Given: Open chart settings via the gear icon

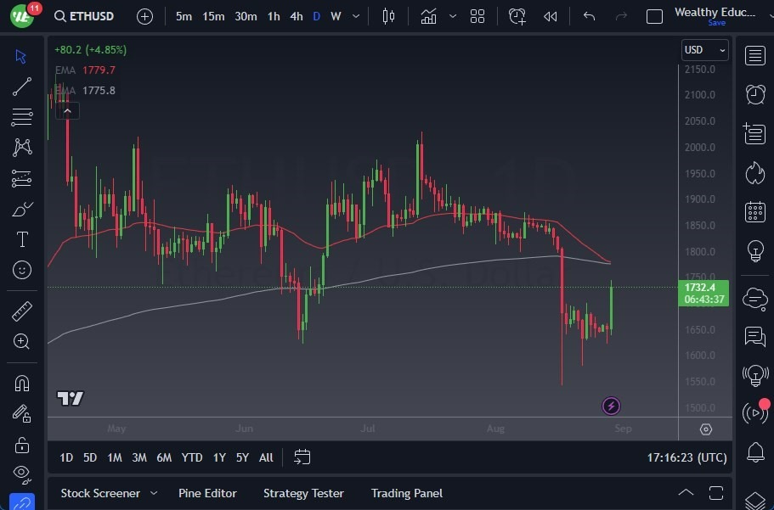Looking at the screenshot, I should tap(705, 429).
